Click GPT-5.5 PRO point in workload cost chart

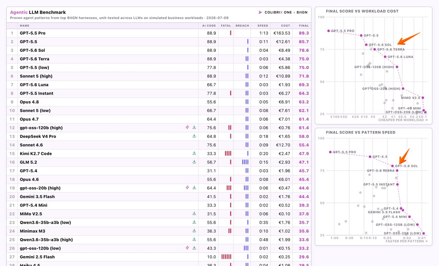(329, 31)
